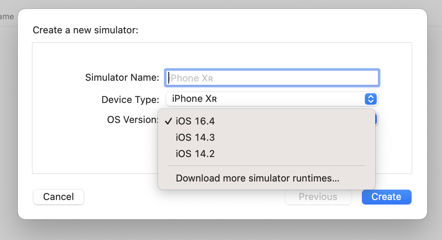Cancel the new simulator dialog

pos(58,197)
